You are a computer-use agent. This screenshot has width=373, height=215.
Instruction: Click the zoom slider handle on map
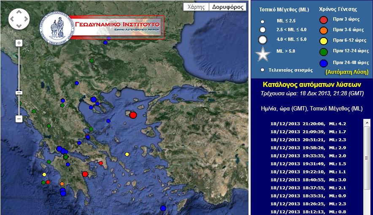(19, 93)
